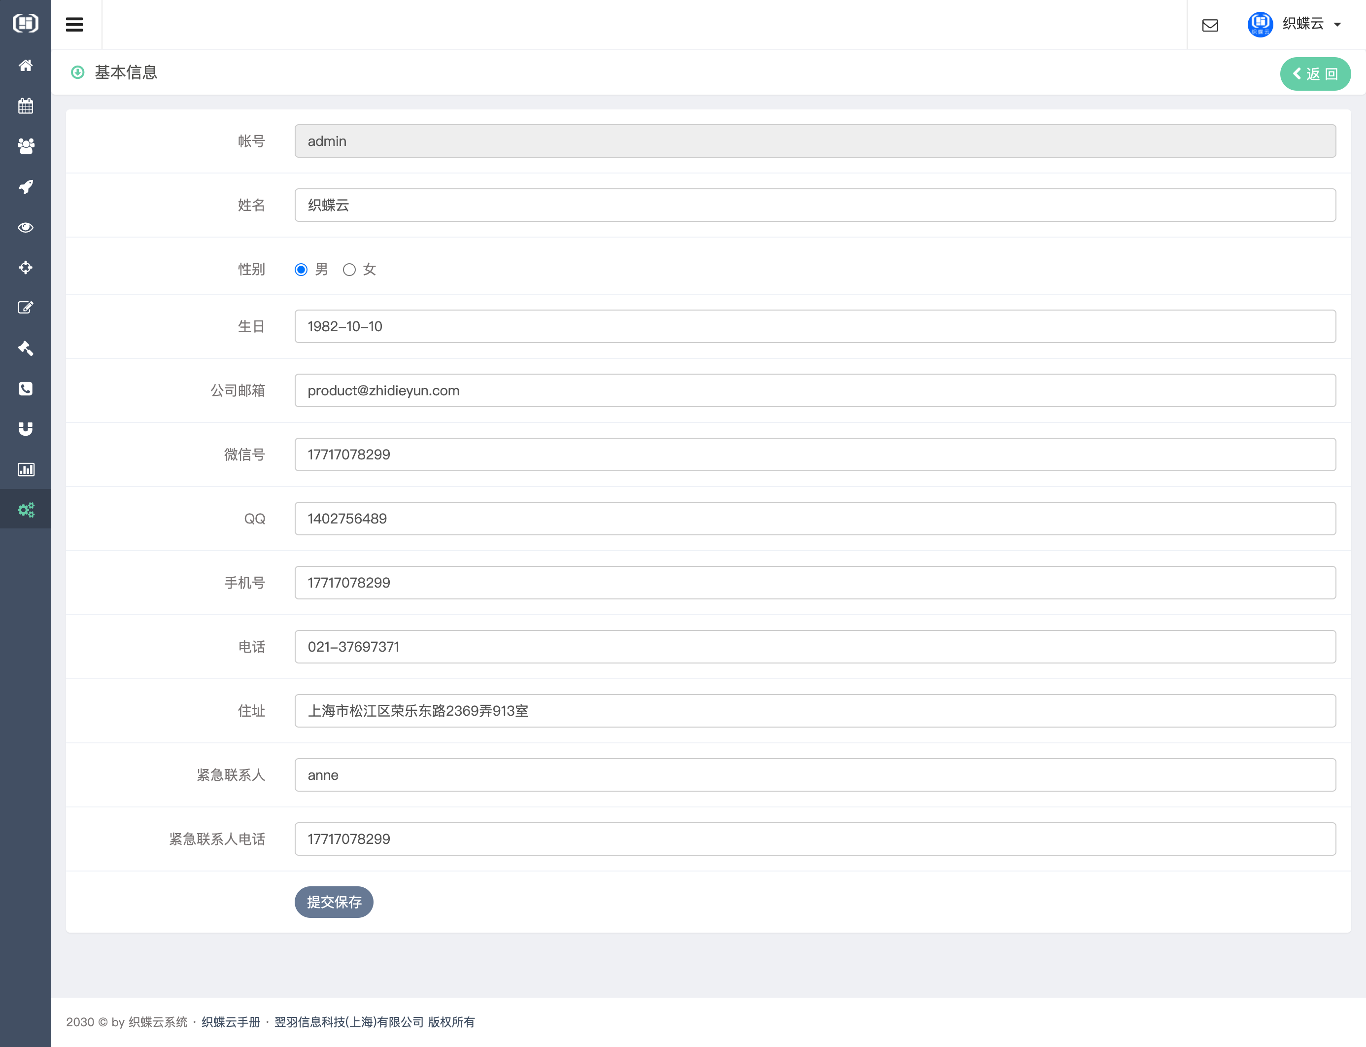Select the calendar icon in the sidebar

tap(26, 105)
